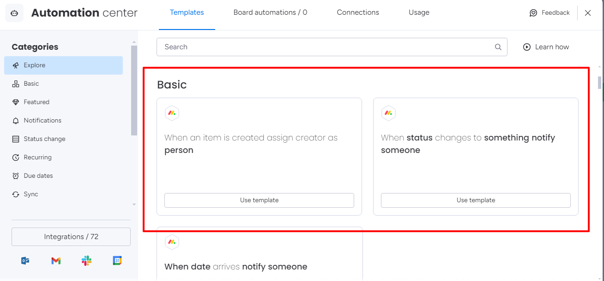Viewport: 604px width, 281px height.
Task: Click the Notifications bell icon
Action: coord(16,121)
